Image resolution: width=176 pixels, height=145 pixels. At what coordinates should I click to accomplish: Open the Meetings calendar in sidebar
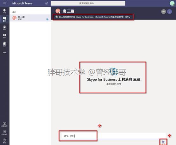point(4,36)
